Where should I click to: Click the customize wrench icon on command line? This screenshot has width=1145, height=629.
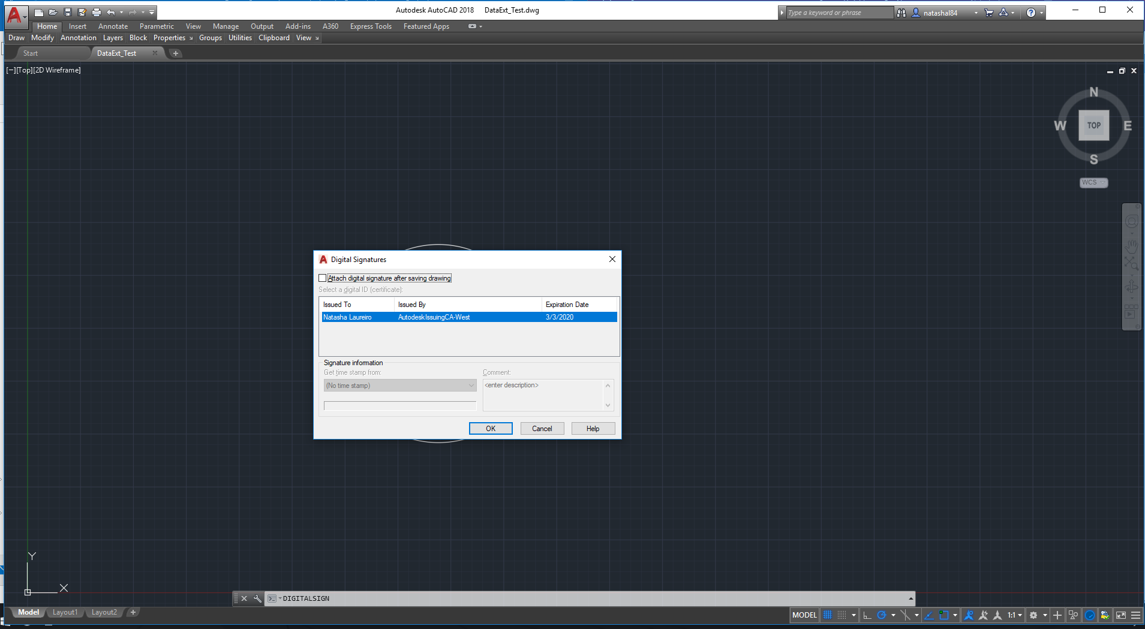257,598
